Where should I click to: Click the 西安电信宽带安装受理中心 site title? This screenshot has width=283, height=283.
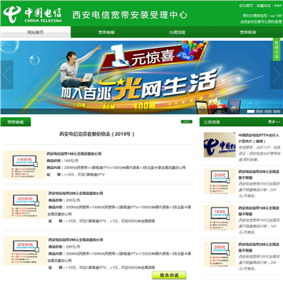point(130,15)
